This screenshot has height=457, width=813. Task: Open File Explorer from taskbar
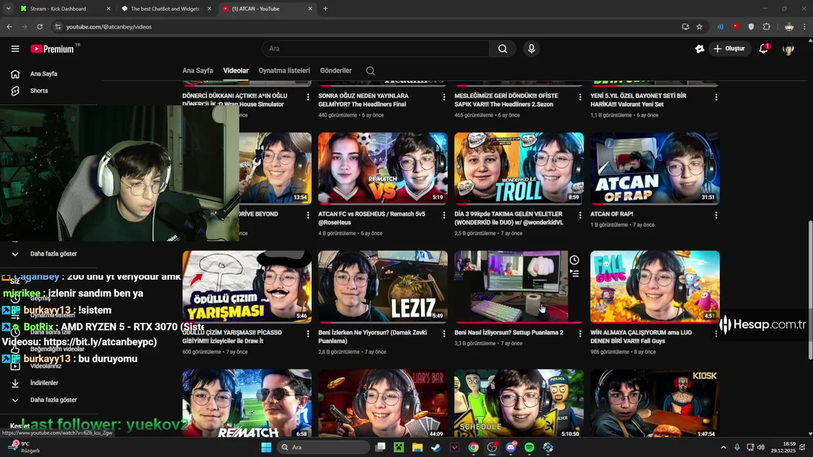[x=417, y=447]
